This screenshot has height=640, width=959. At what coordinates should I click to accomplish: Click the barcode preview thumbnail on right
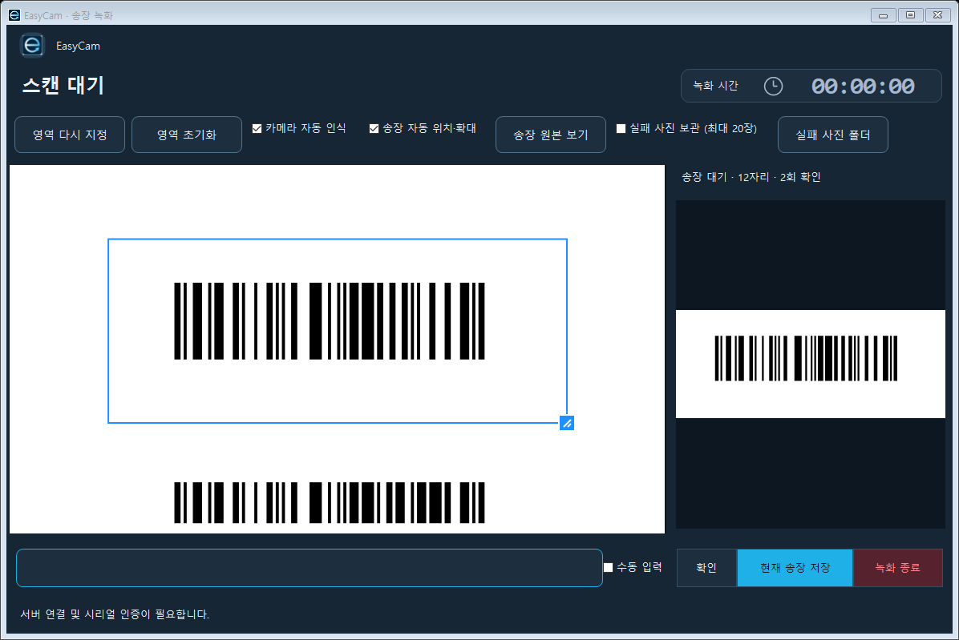point(811,364)
